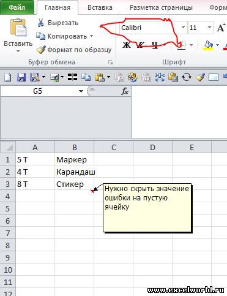
Task: Click the yellow comment note box
Action: (x=147, y=208)
